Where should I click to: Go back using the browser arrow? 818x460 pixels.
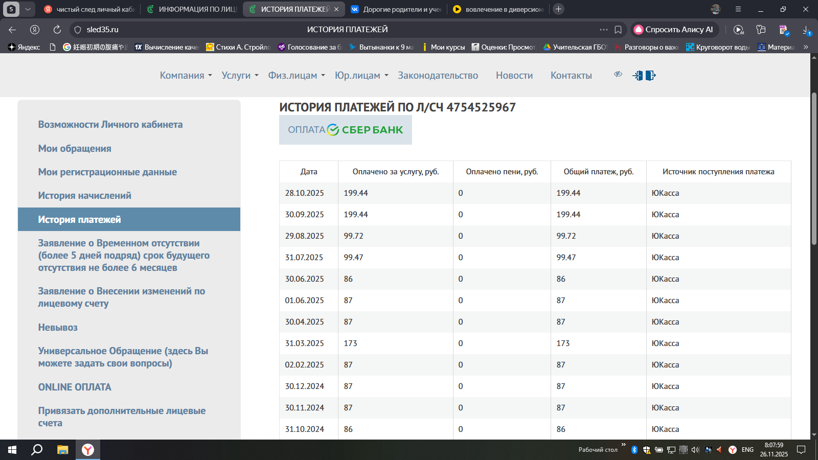coord(12,30)
